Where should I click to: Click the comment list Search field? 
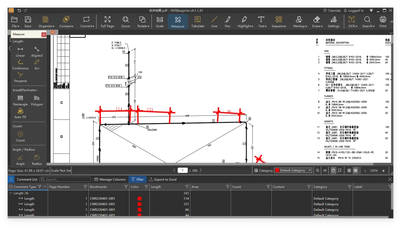click(65, 180)
